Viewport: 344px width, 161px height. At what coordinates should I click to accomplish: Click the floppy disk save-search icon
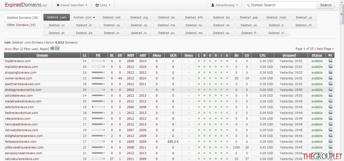click(x=57, y=48)
